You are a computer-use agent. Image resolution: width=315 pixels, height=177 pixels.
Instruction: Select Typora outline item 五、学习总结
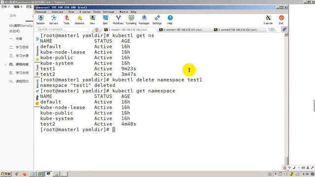(19, 73)
